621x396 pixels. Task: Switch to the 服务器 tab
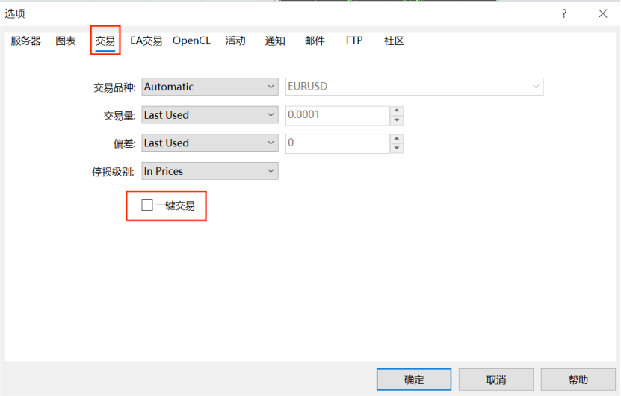point(25,41)
